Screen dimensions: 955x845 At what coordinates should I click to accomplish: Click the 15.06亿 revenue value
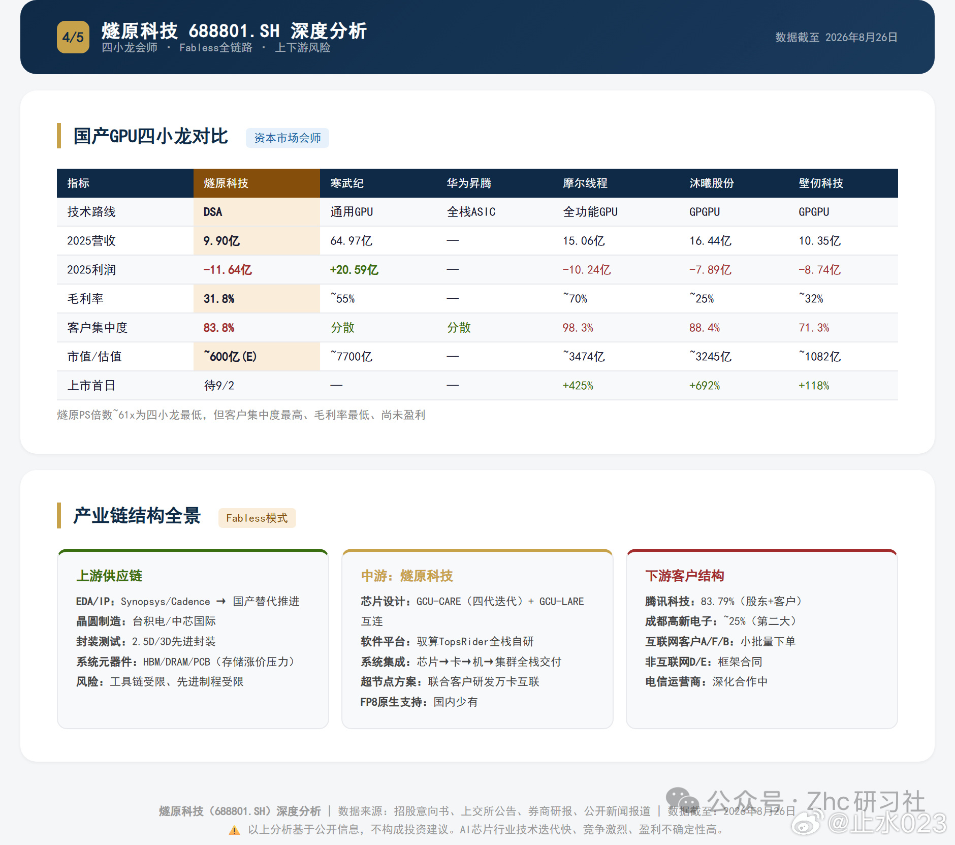tap(584, 241)
